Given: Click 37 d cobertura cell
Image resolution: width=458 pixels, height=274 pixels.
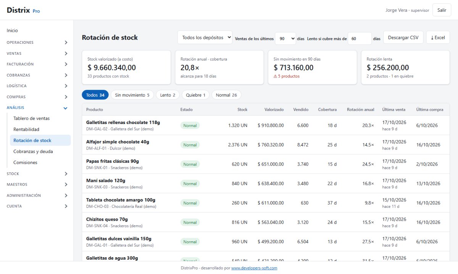Looking at the screenshot, I should click(332, 203).
